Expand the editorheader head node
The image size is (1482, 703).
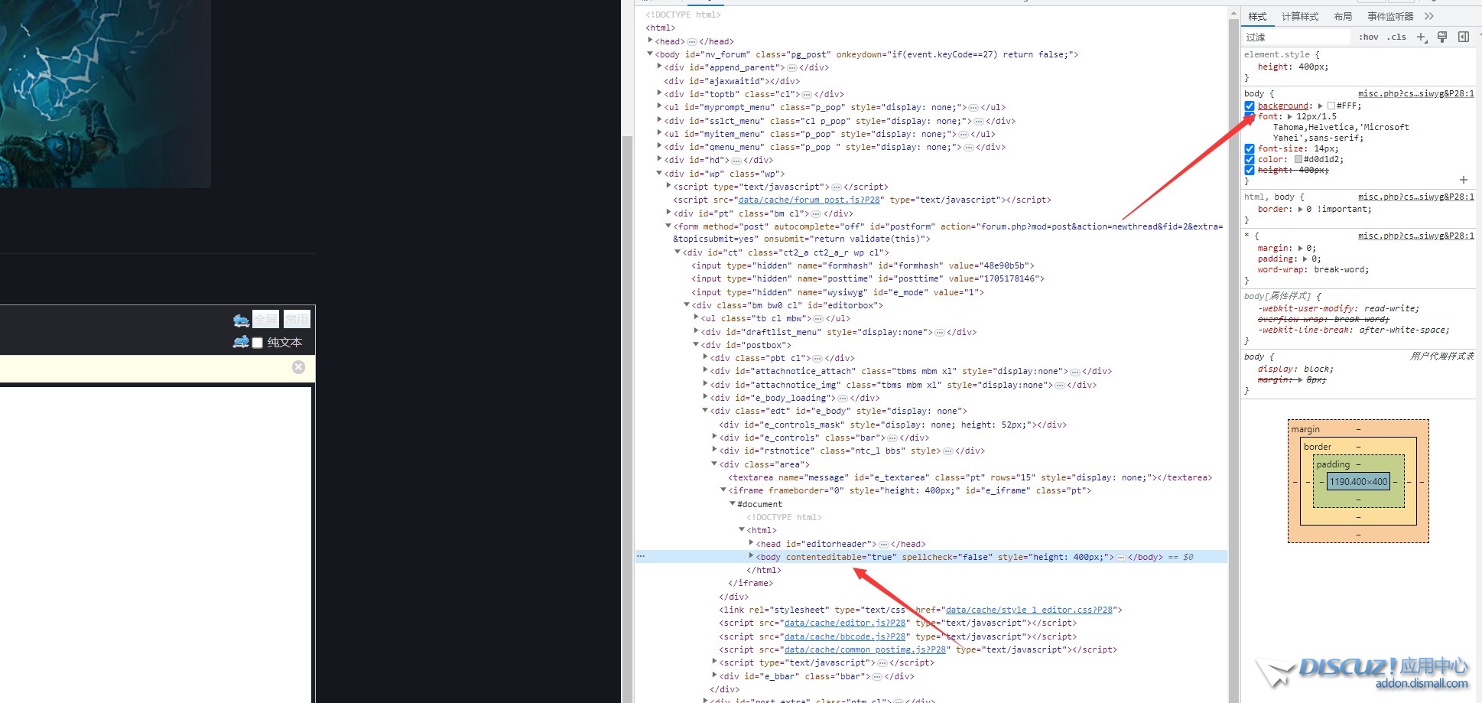pyautogui.click(x=751, y=544)
